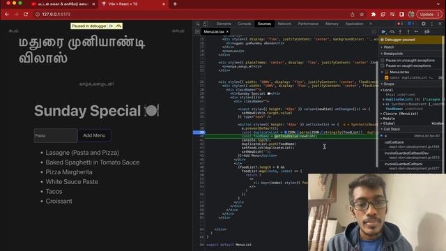This screenshot has height=251, width=446.
Task: Click the blue issues count badge
Action: tap(410, 24)
